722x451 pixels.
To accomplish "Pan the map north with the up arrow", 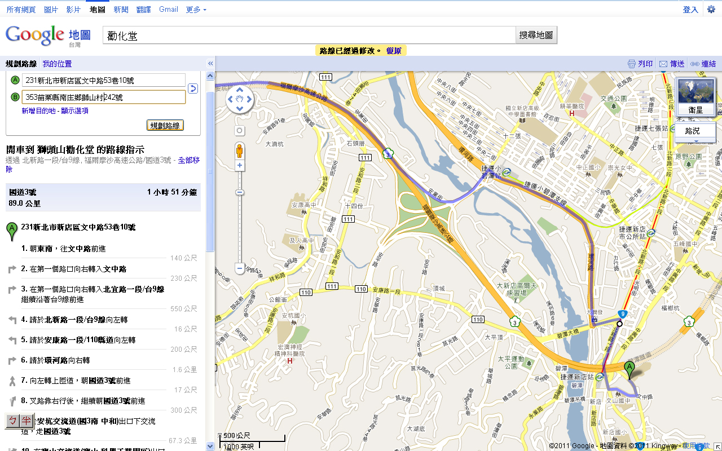I will tap(240, 90).
